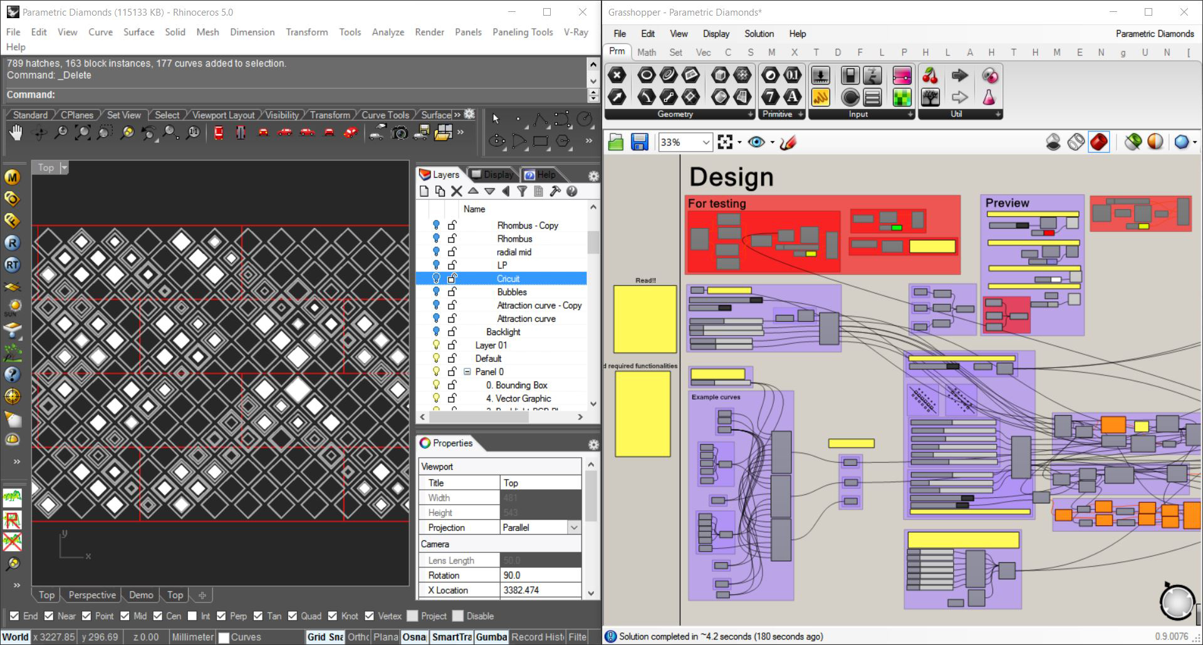1203x645 pixels.
Task: Hide the Rhombus layer with its lightbulb
Action: coord(436,239)
